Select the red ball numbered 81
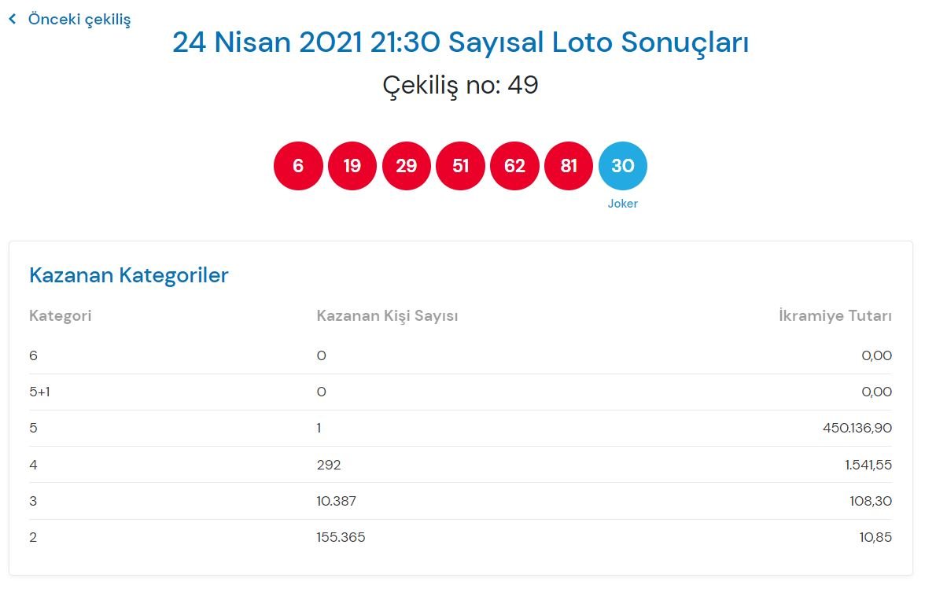 (x=569, y=166)
